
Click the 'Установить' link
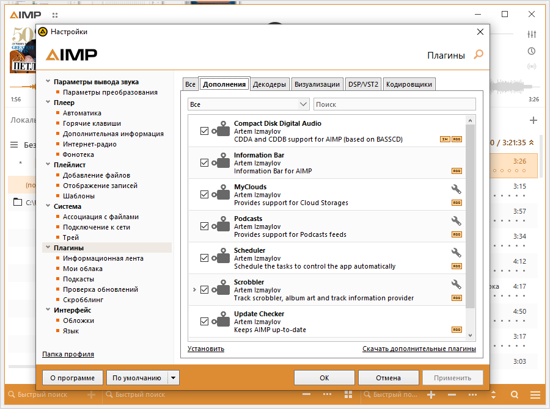(206, 349)
